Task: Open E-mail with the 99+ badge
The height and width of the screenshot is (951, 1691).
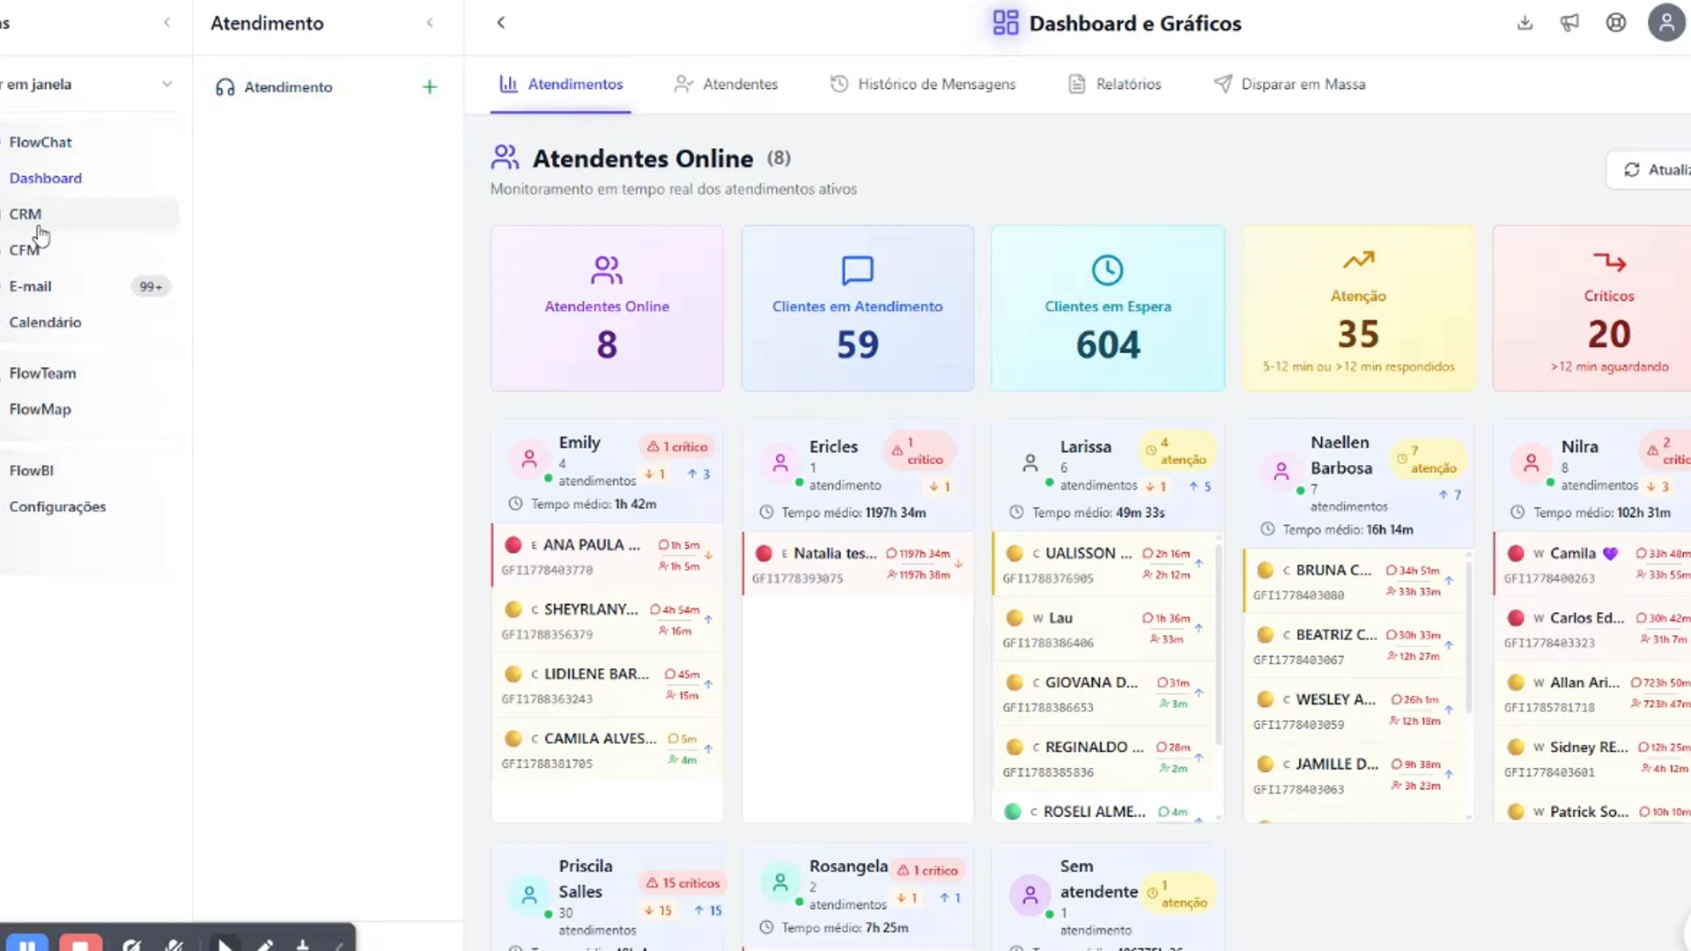Action: 88,286
